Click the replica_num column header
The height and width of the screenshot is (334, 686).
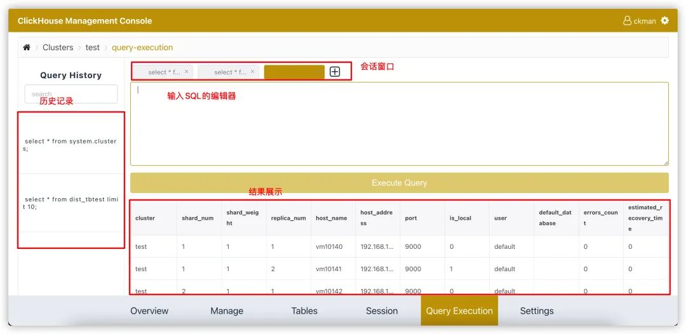tap(288, 218)
